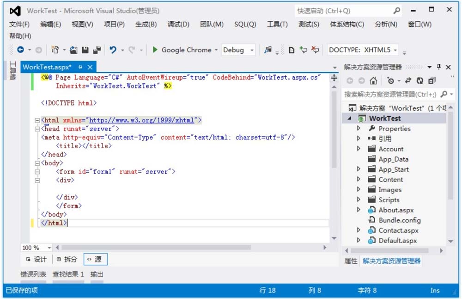Open the 文件(F) menu
462x299 pixels.
tap(19, 24)
